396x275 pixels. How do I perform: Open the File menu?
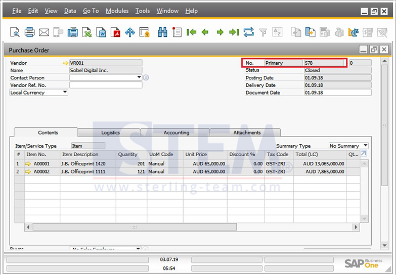tap(17, 11)
